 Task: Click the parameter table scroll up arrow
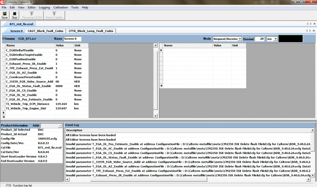click(x=155, y=45)
